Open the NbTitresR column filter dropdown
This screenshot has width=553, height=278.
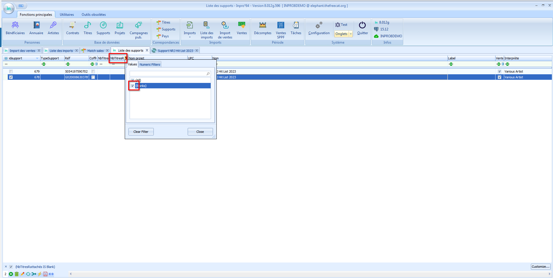click(x=126, y=58)
